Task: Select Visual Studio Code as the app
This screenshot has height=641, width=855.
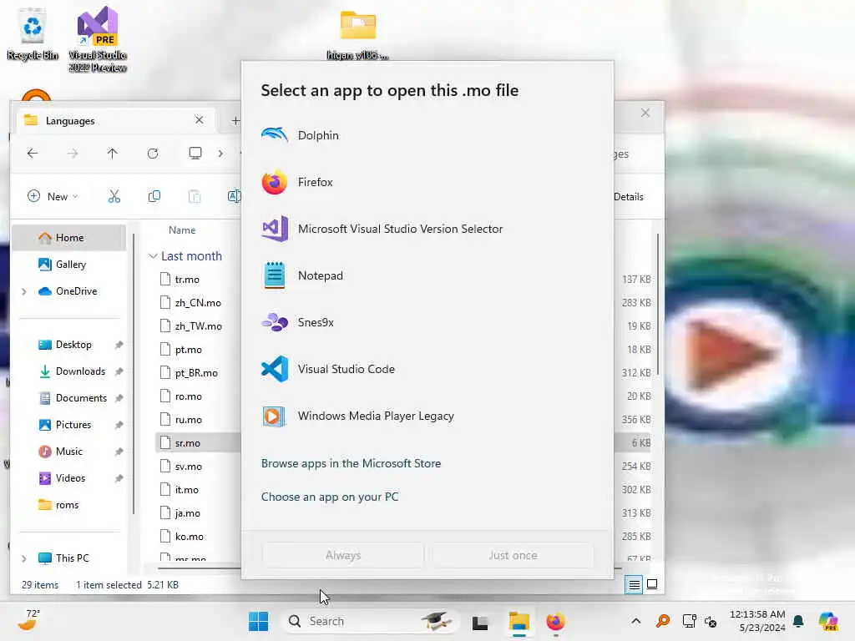Action: click(427, 369)
